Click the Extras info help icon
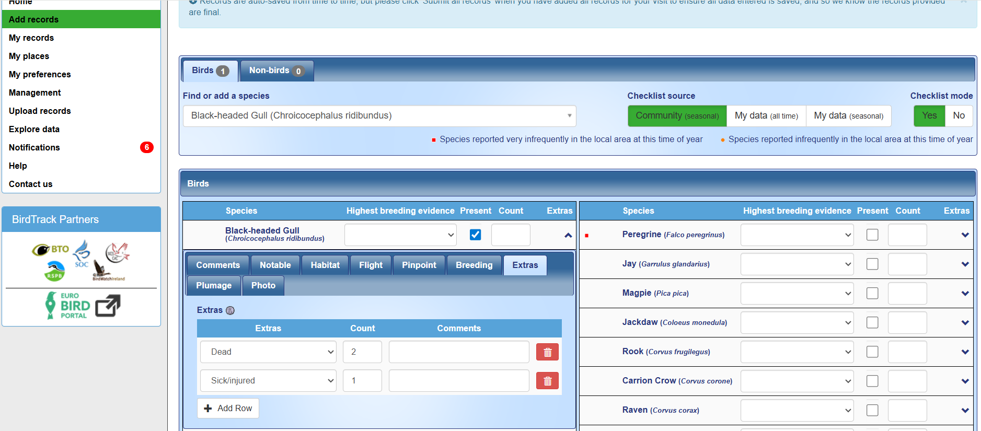The image size is (981, 431). click(x=230, y=310)
